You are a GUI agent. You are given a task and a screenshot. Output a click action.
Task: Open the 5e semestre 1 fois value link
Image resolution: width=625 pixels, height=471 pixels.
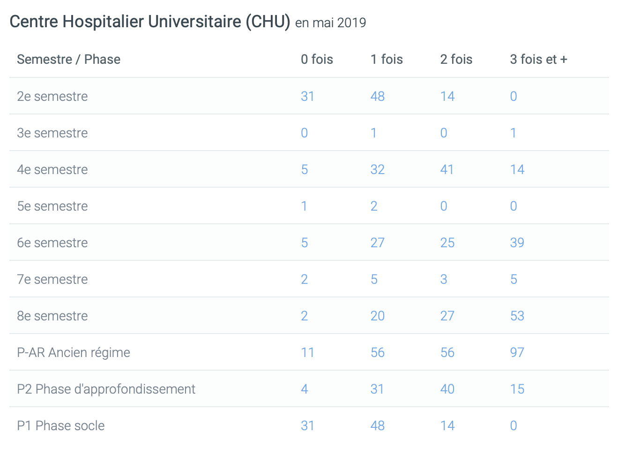374,206
